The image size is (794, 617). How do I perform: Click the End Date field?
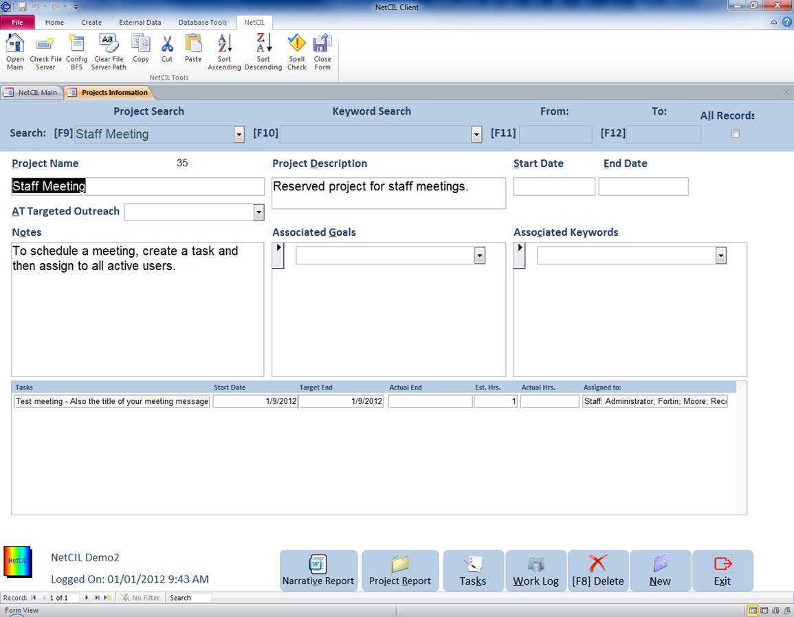(643, 186)
